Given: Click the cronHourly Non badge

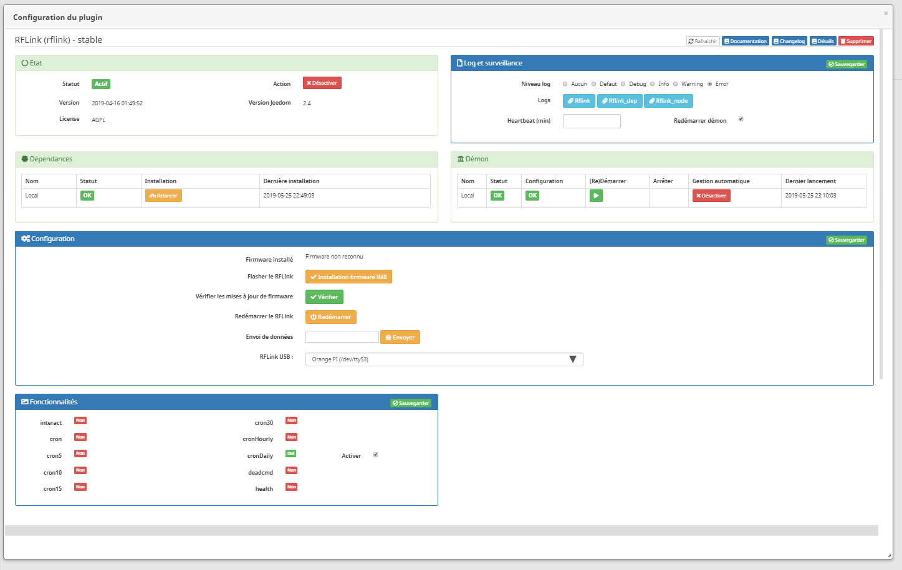Looking at the screenshot, I should (292, 437).
